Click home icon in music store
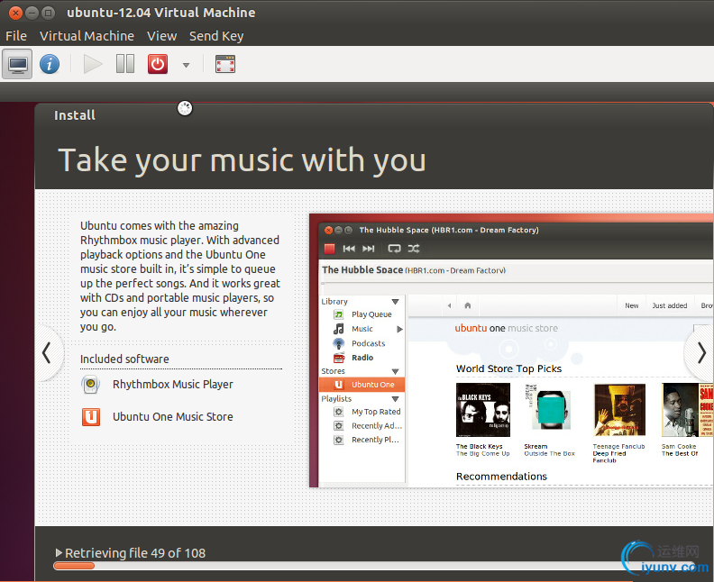Viewport: 714px width, 582px height. pos(468,305)
